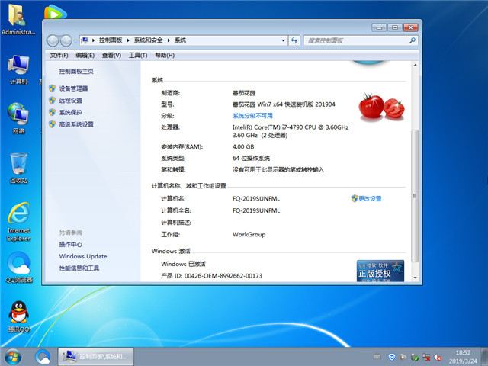Click the Tencent Video icon behind the window

56,12
